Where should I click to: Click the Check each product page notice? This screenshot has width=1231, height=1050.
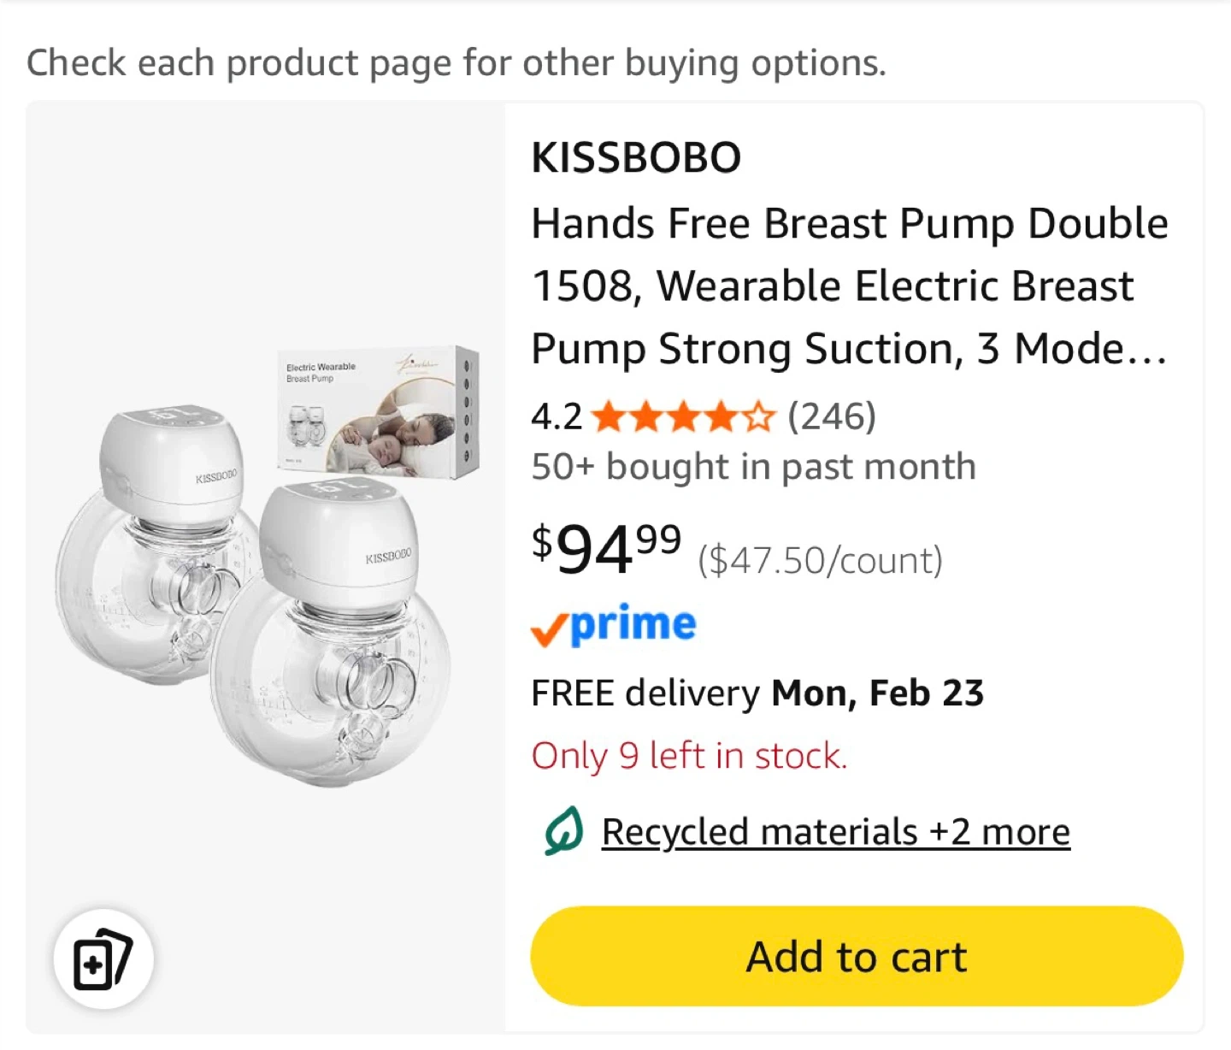pyautogui.click(x=456, y=63)
